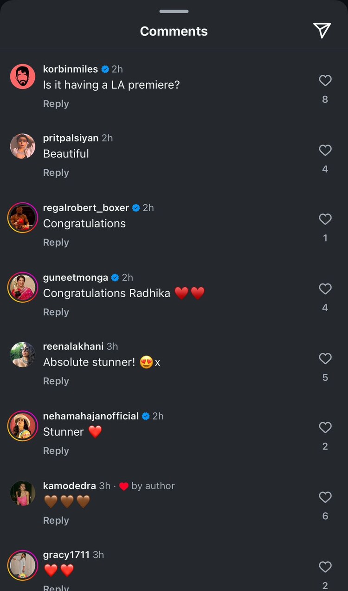Tap heart next to Absolute stunner comment
The image size is (348, 591).
pyautogui.click(x=325, y=359)
